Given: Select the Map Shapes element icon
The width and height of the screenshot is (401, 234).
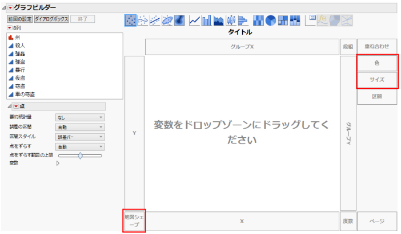Looking at the screenshot, I should coord(335,20).
